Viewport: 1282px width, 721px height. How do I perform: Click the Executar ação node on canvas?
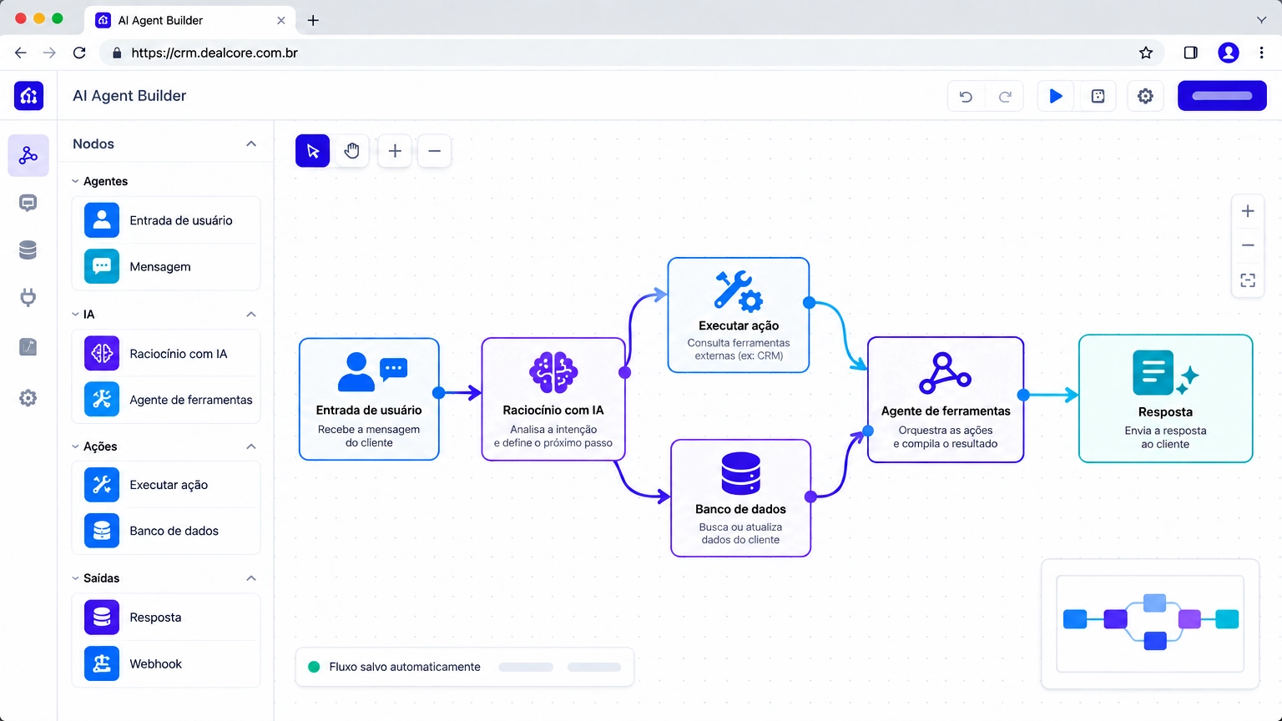(x=739, y=315)
